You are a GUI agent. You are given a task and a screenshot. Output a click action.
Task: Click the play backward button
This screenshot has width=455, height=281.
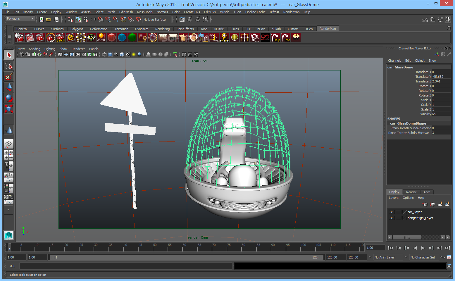(x=415, y=248)
